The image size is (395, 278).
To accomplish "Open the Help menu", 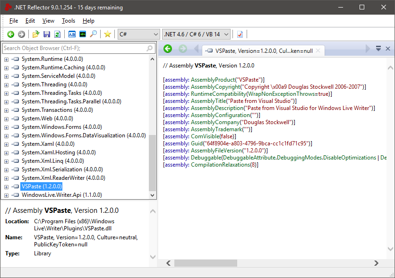I will click(x=88, y=21).
